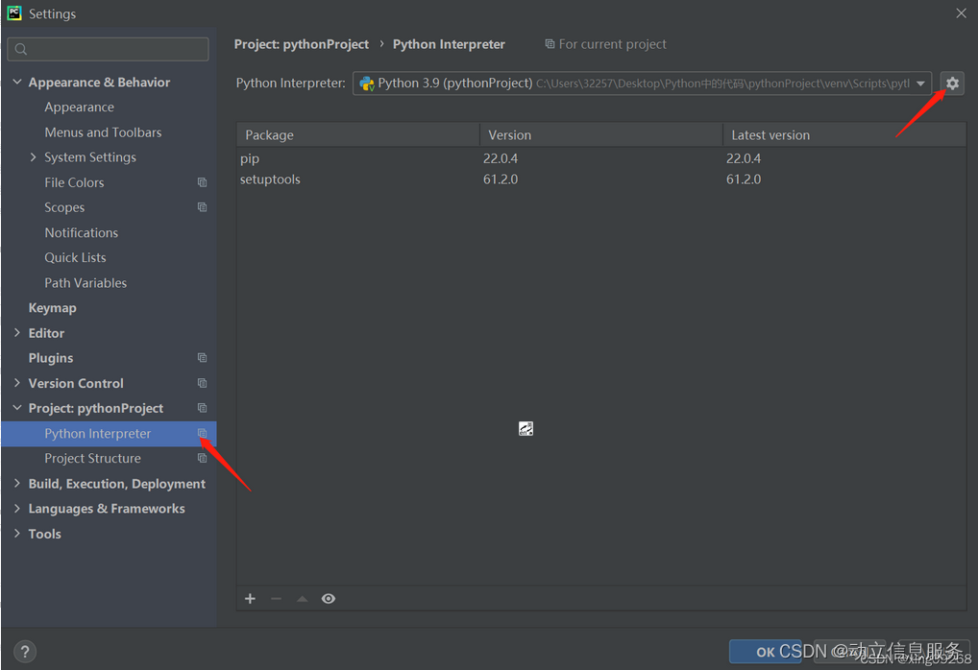Collapse the Project: pythonProject section

(17, 408)
